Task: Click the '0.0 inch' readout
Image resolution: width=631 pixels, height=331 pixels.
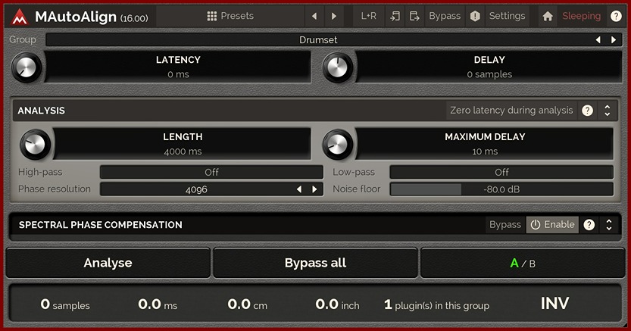Action: [x=337, y=304]
